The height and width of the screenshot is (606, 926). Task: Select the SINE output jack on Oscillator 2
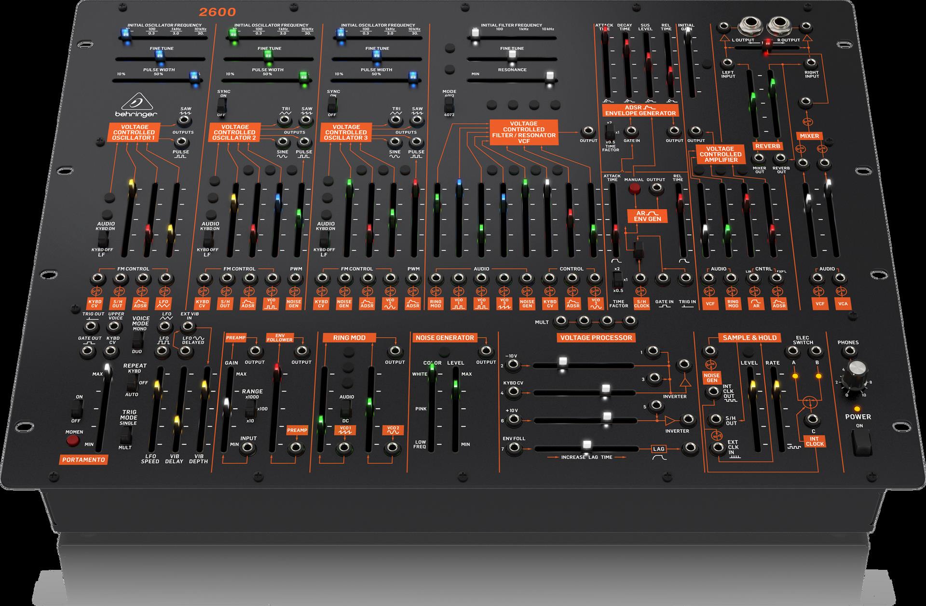(284, 142)
